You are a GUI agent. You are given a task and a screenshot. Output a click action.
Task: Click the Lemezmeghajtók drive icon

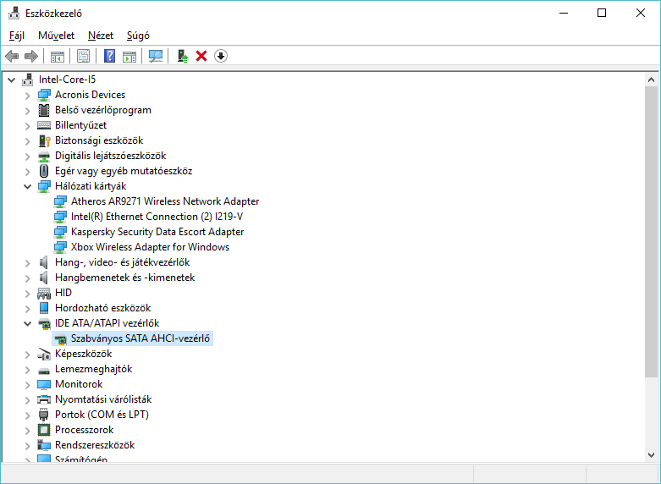[44, 371]
